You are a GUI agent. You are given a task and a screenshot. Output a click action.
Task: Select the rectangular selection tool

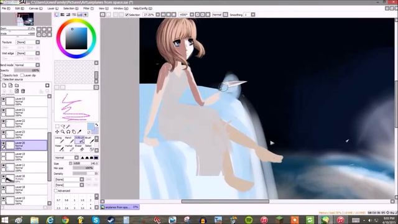coord(57,126)
